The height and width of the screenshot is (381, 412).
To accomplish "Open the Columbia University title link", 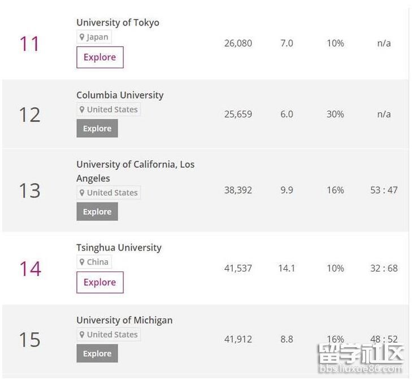I will [x=120, y=95].
